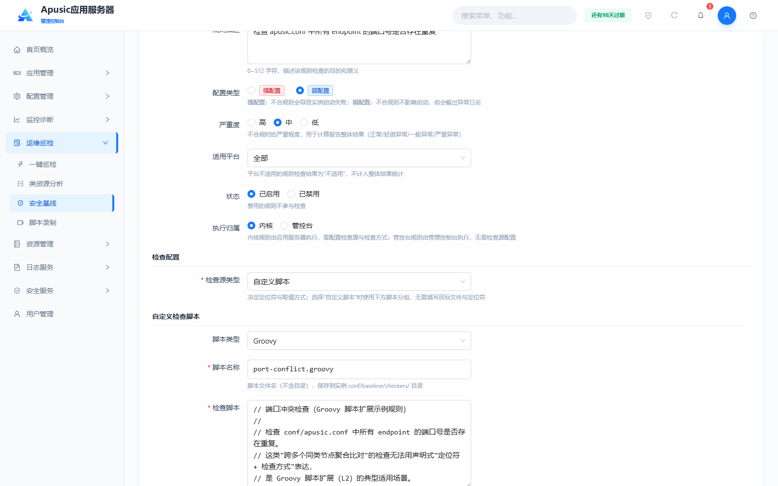Expand the 应用管理 menu chevron
This screenshot has width=778, height=486.
107,73
